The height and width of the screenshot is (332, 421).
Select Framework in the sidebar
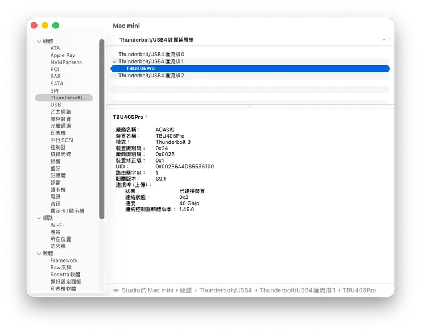(x=64, y=260)
